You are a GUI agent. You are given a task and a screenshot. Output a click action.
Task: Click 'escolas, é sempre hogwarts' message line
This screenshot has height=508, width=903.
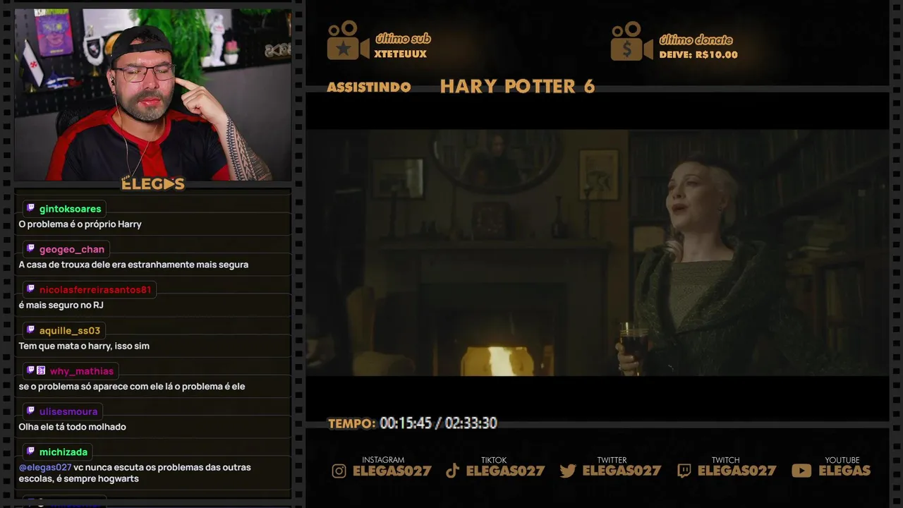pyautogui.click(x=79, y=479)
